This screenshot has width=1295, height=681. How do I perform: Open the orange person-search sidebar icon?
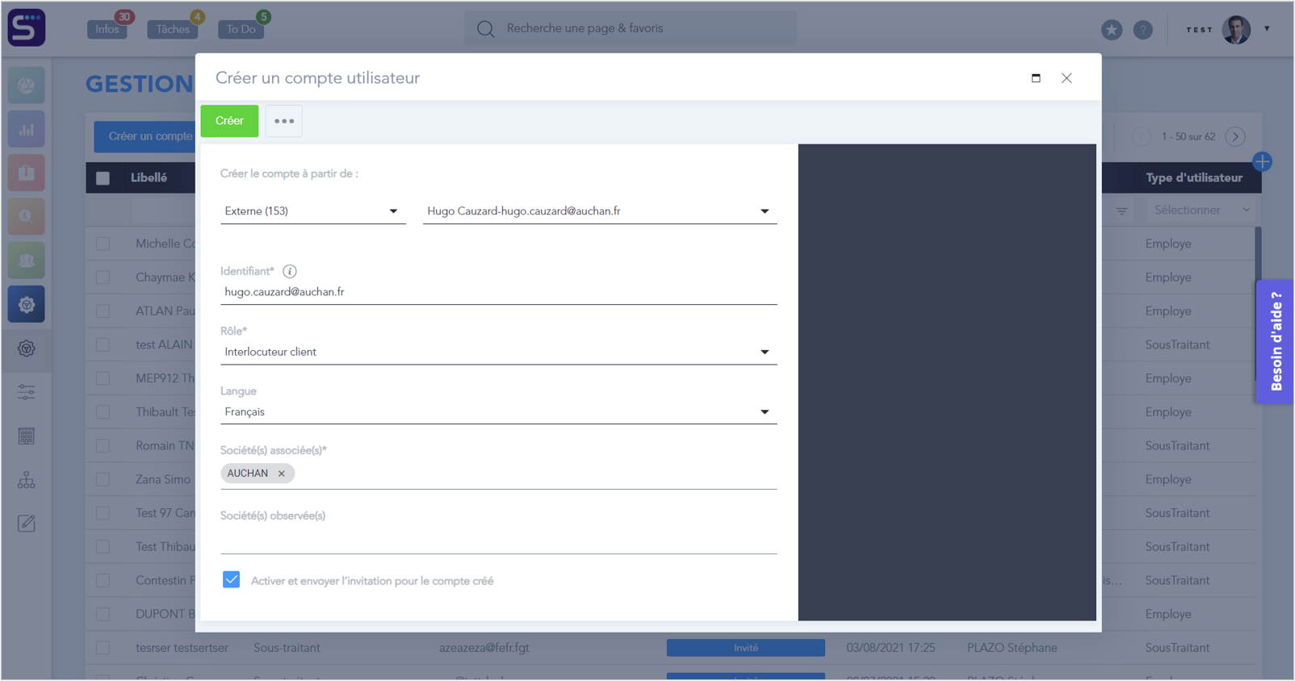[27, 216]
